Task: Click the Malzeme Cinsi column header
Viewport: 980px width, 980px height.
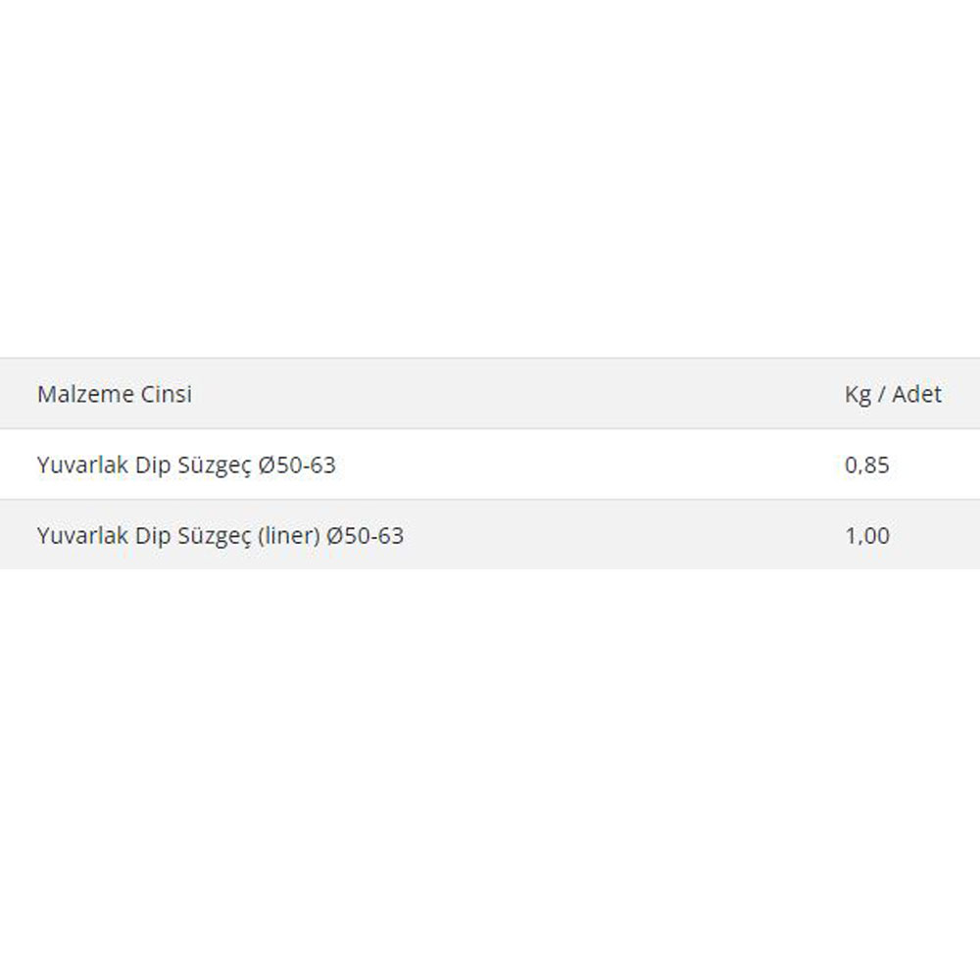Action: tap(115, 394)
